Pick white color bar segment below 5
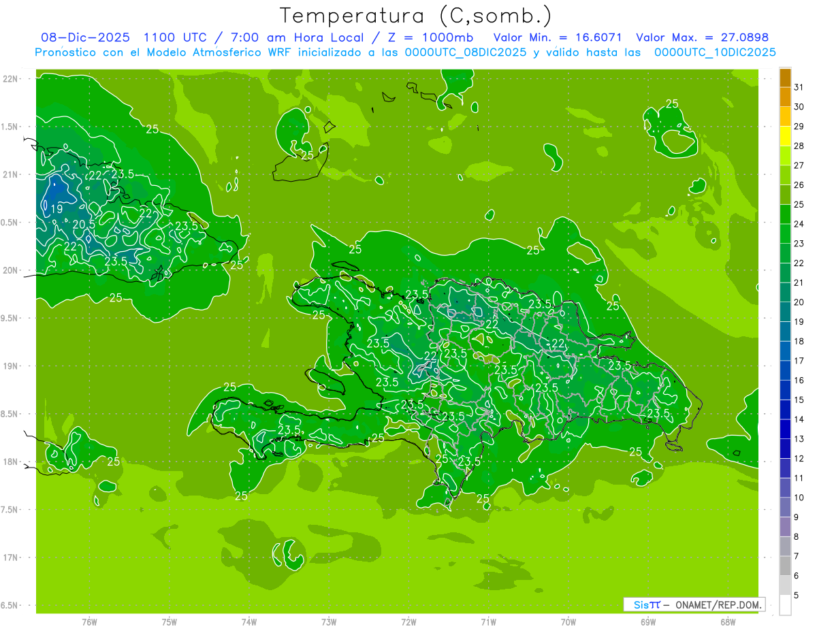Screen dimensions: 817x631 coord(785,605)
